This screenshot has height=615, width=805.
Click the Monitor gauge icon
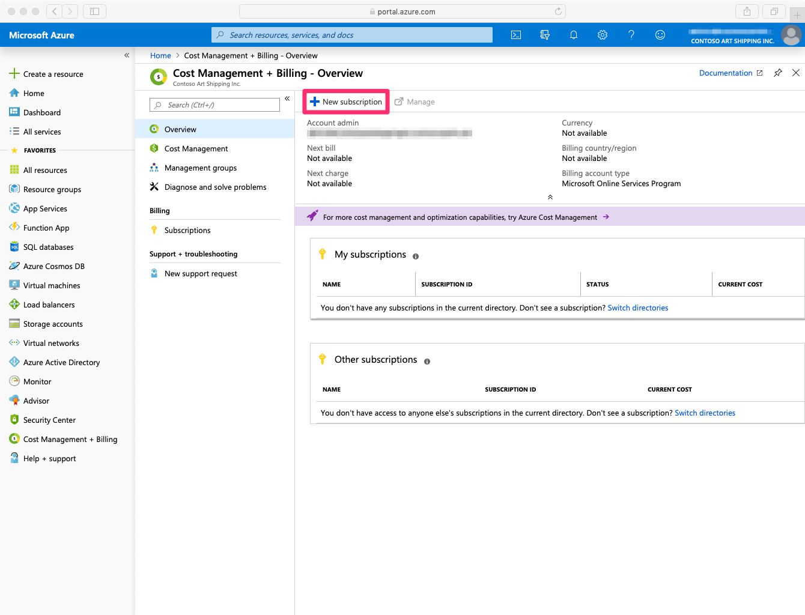point(14,381)
